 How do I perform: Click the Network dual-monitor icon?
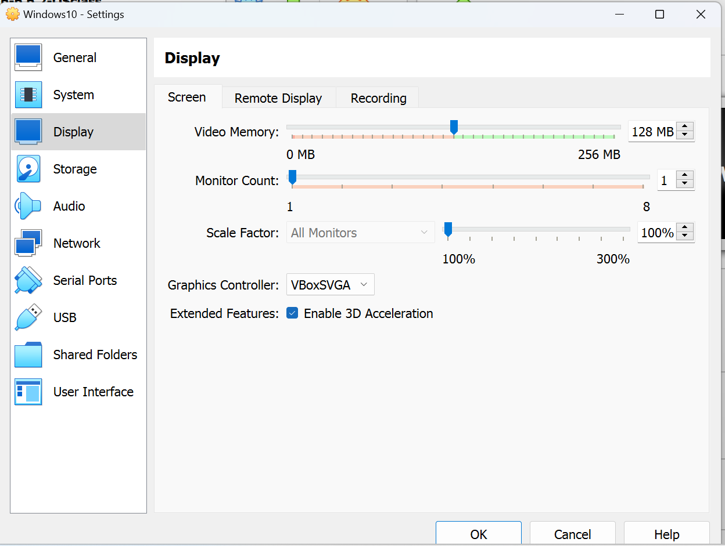(28, 243)
